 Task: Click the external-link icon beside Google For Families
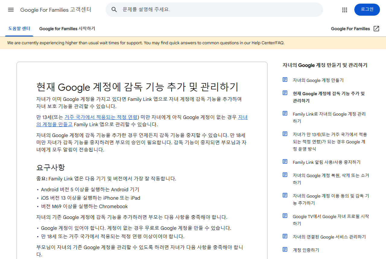click(376, 29)
